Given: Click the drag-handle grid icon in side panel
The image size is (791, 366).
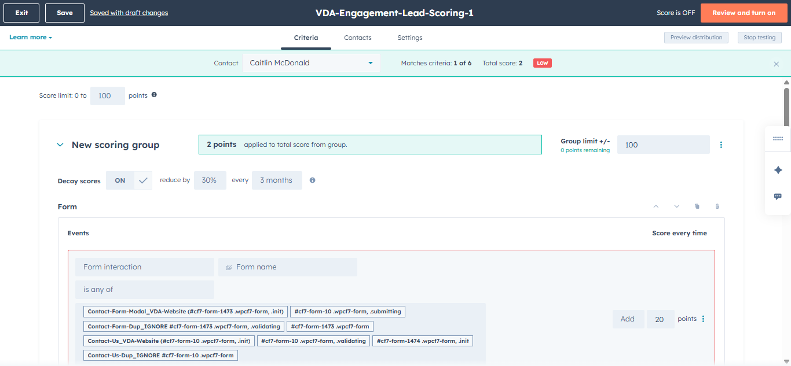Looking at the screenshot, I should tap(778, 139).
